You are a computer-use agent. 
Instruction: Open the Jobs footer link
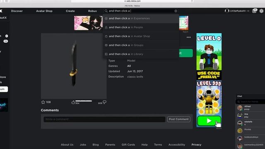pyautogui.click(x=83, y=145)
